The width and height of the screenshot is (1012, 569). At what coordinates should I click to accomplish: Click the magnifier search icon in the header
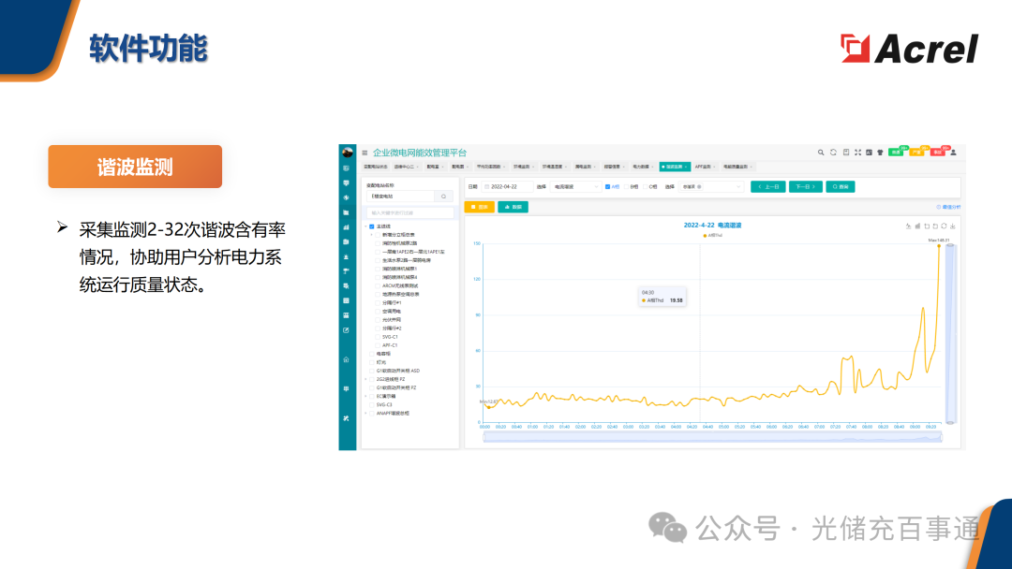pyautogui.click(x=821, y=153)
